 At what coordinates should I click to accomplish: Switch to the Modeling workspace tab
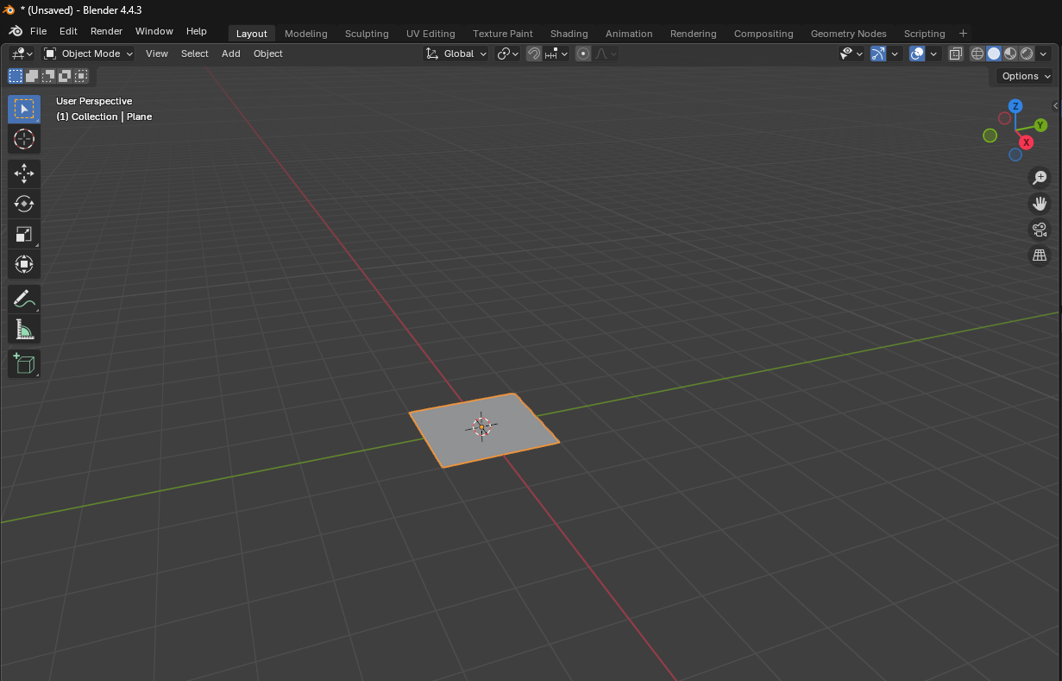click(x=306, y=34)
